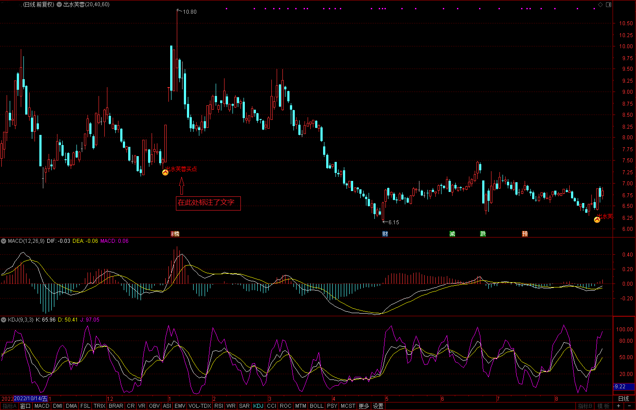This screenshot has width=636, height=410.
Task: Open the 设置 settings button
Action: pos(378,406)
